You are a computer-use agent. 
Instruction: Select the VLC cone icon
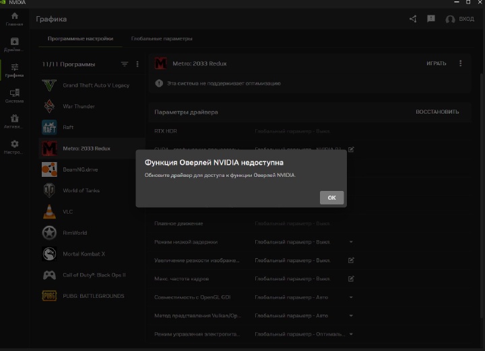click(49, 212)
